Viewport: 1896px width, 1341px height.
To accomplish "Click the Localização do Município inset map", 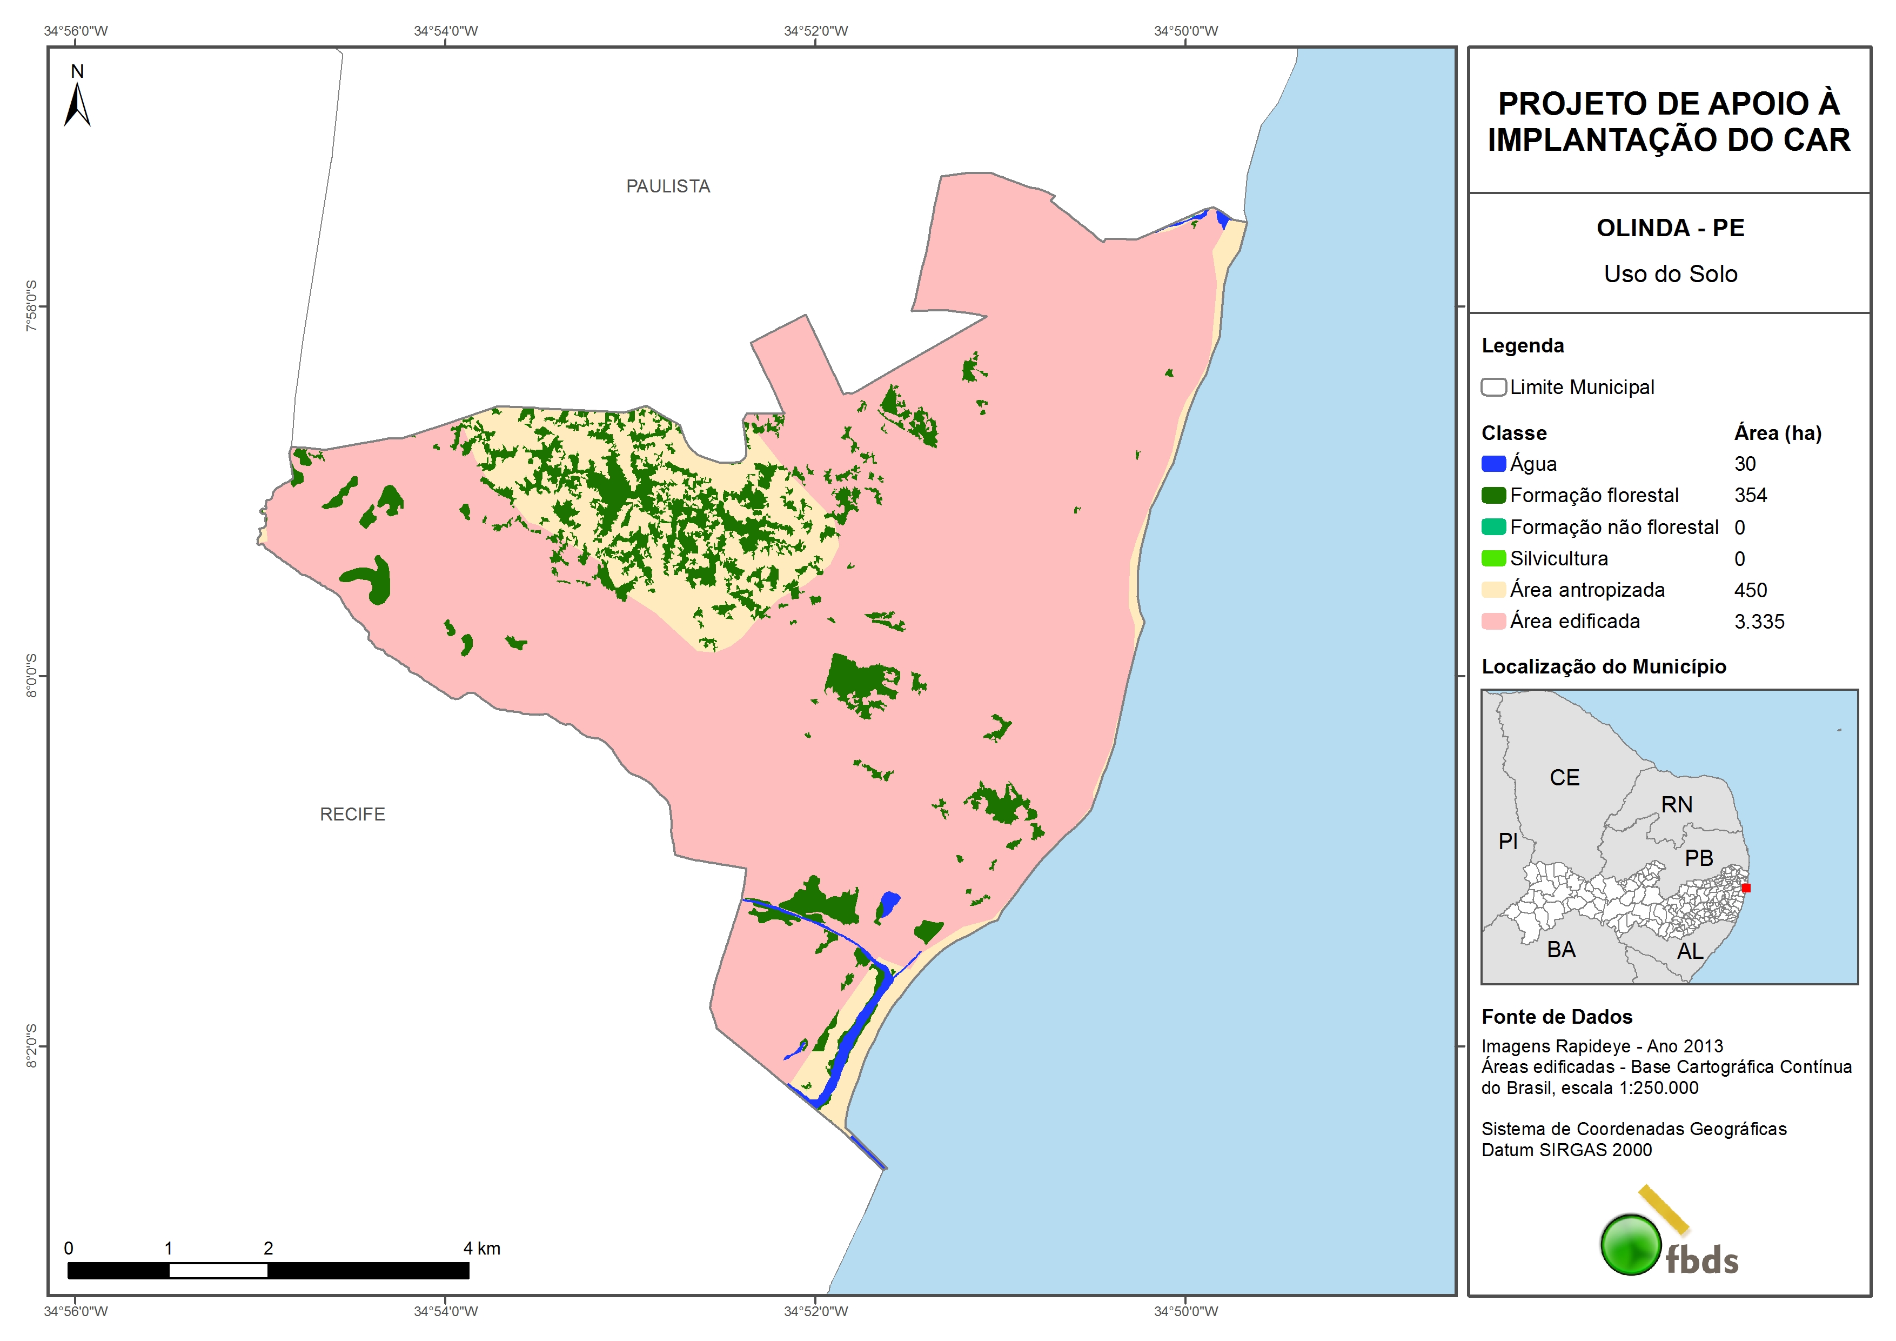I will tap(1669, 836).
